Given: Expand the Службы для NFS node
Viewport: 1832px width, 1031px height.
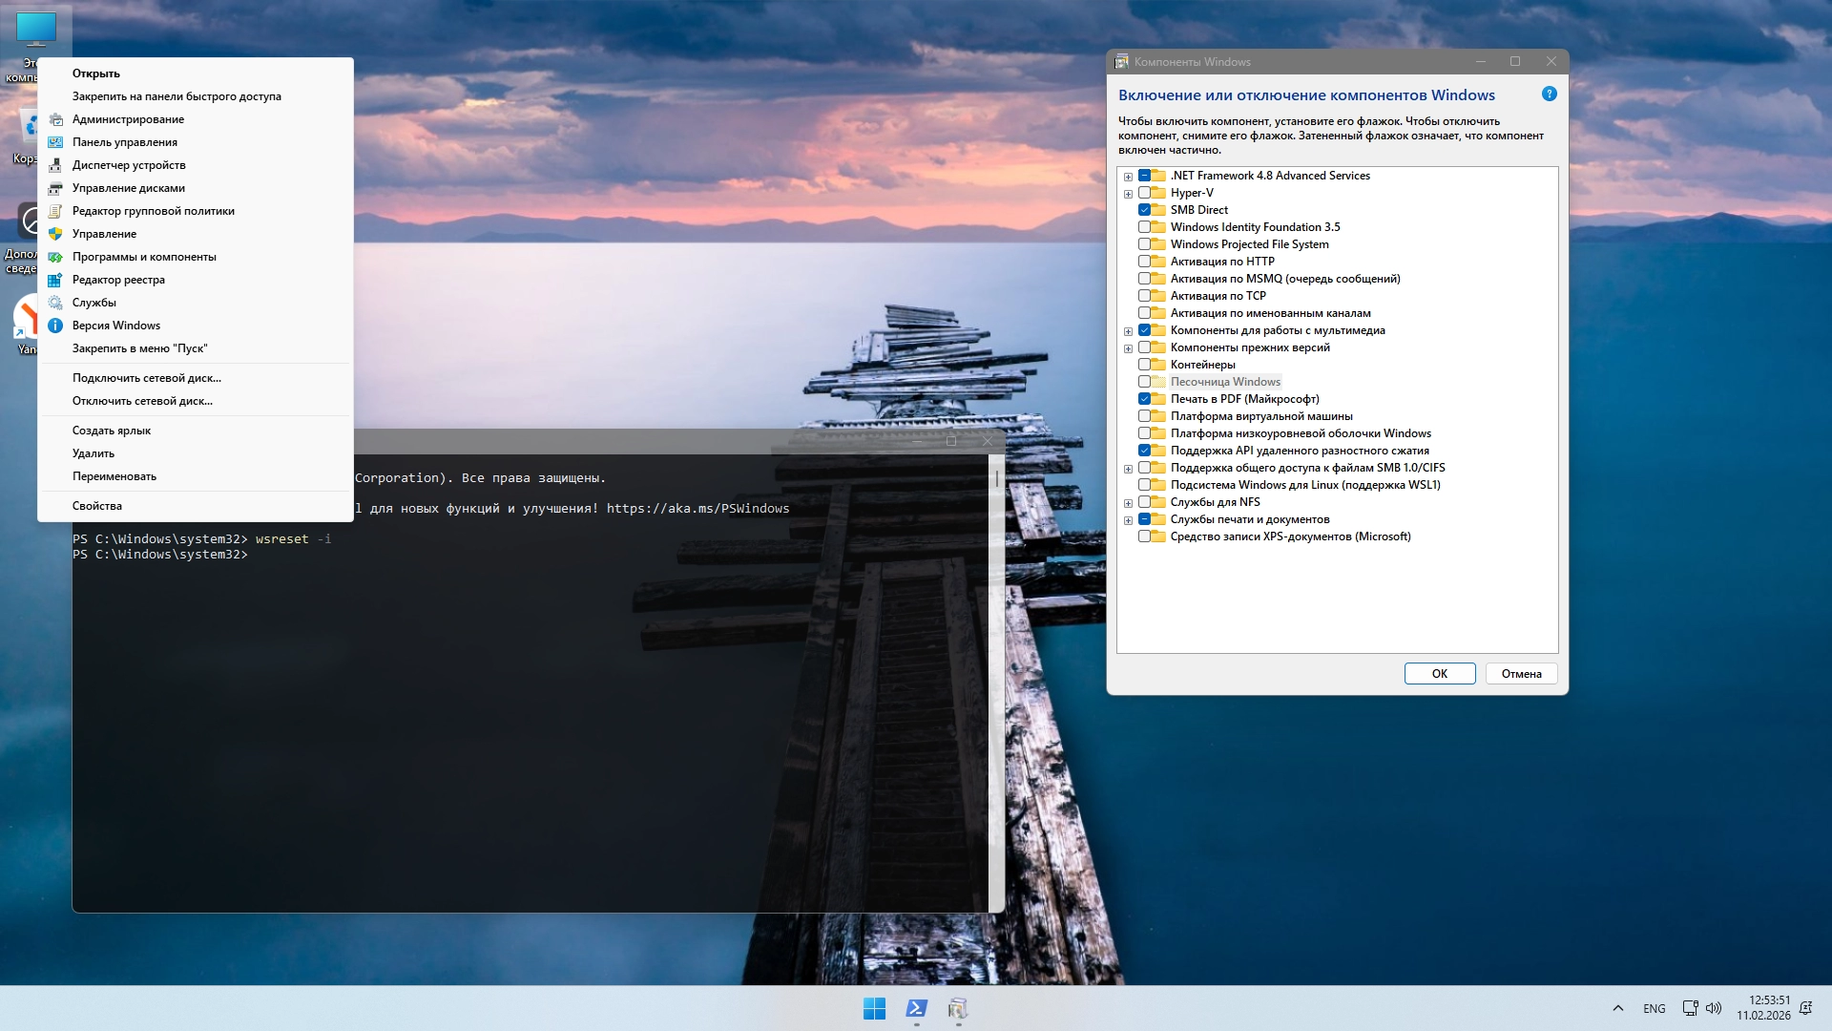Looking at the screenshot, I should [x=1130, y=502].
